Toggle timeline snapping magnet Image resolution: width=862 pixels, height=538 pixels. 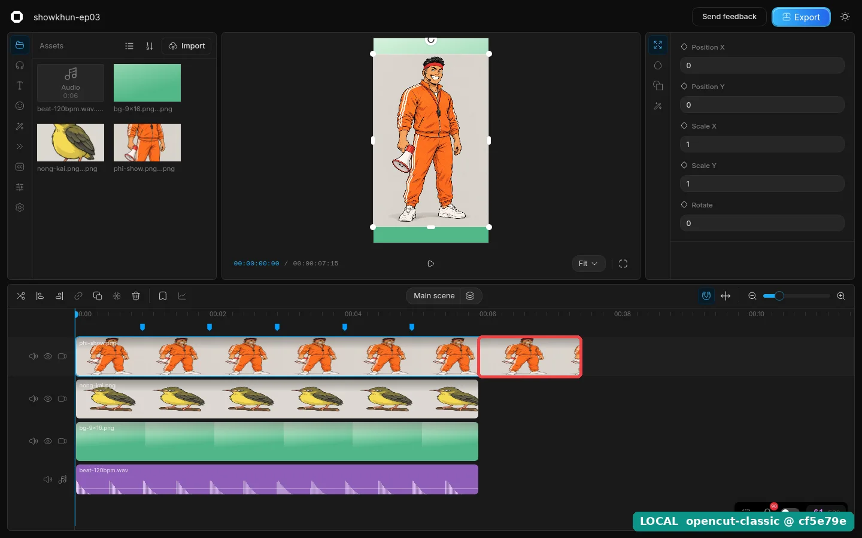coord(706,296)
